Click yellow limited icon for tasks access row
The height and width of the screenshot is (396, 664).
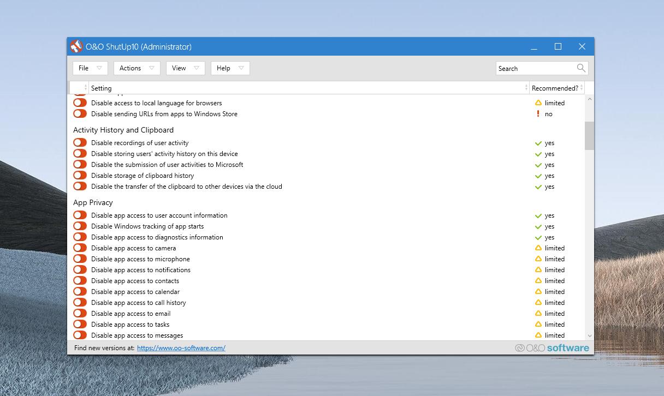[538, 325]
